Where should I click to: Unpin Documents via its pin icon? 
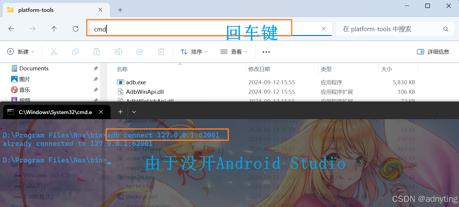point(96,69)
